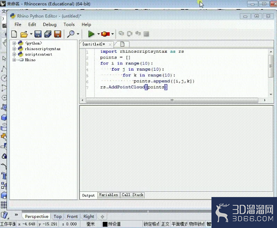Expand the scriptcontext tree node
The image size is (277, 228).
tap(14, 54)
